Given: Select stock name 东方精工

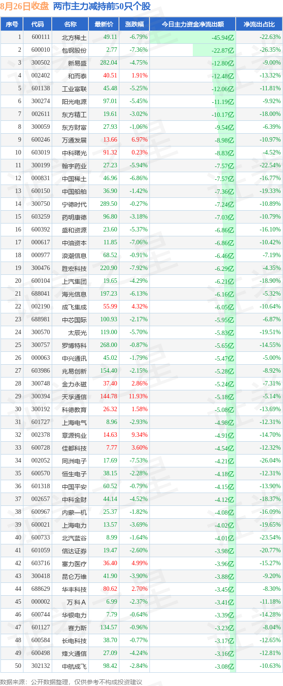Looking at the screenshot, I should [x=74, y=114].
